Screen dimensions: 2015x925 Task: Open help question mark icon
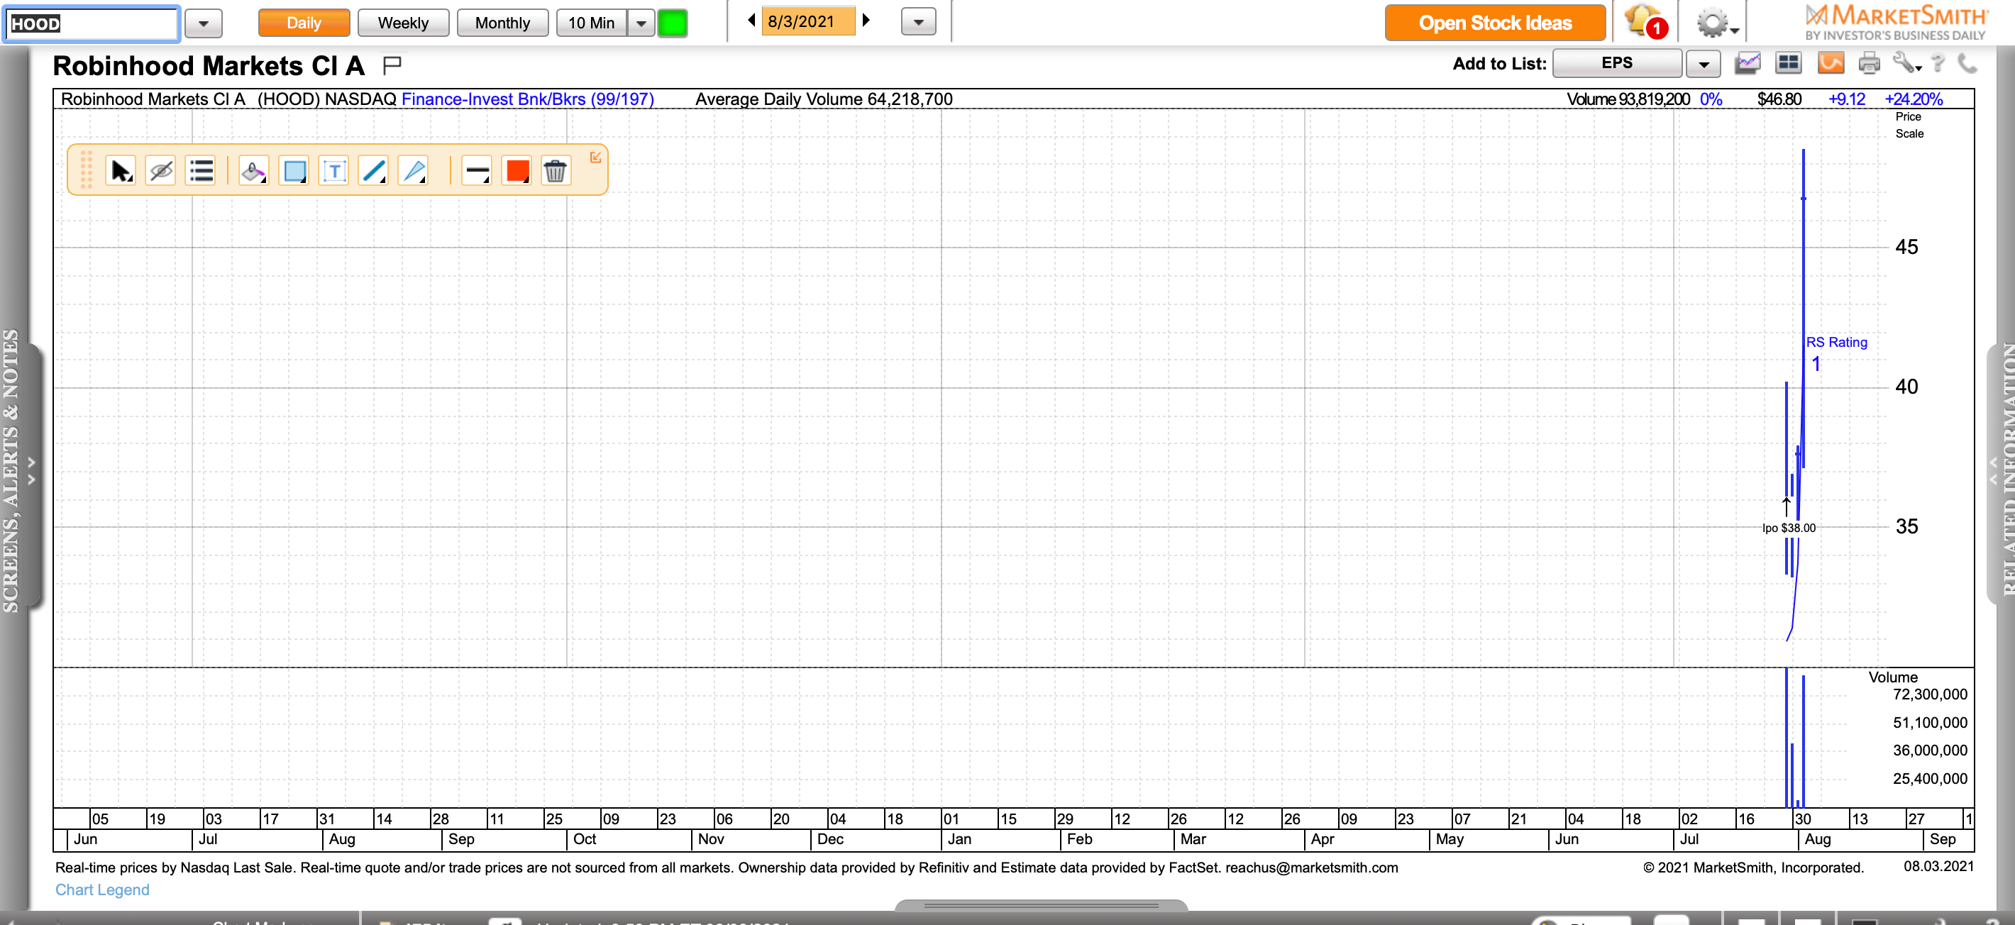(x=1938, y=62)
